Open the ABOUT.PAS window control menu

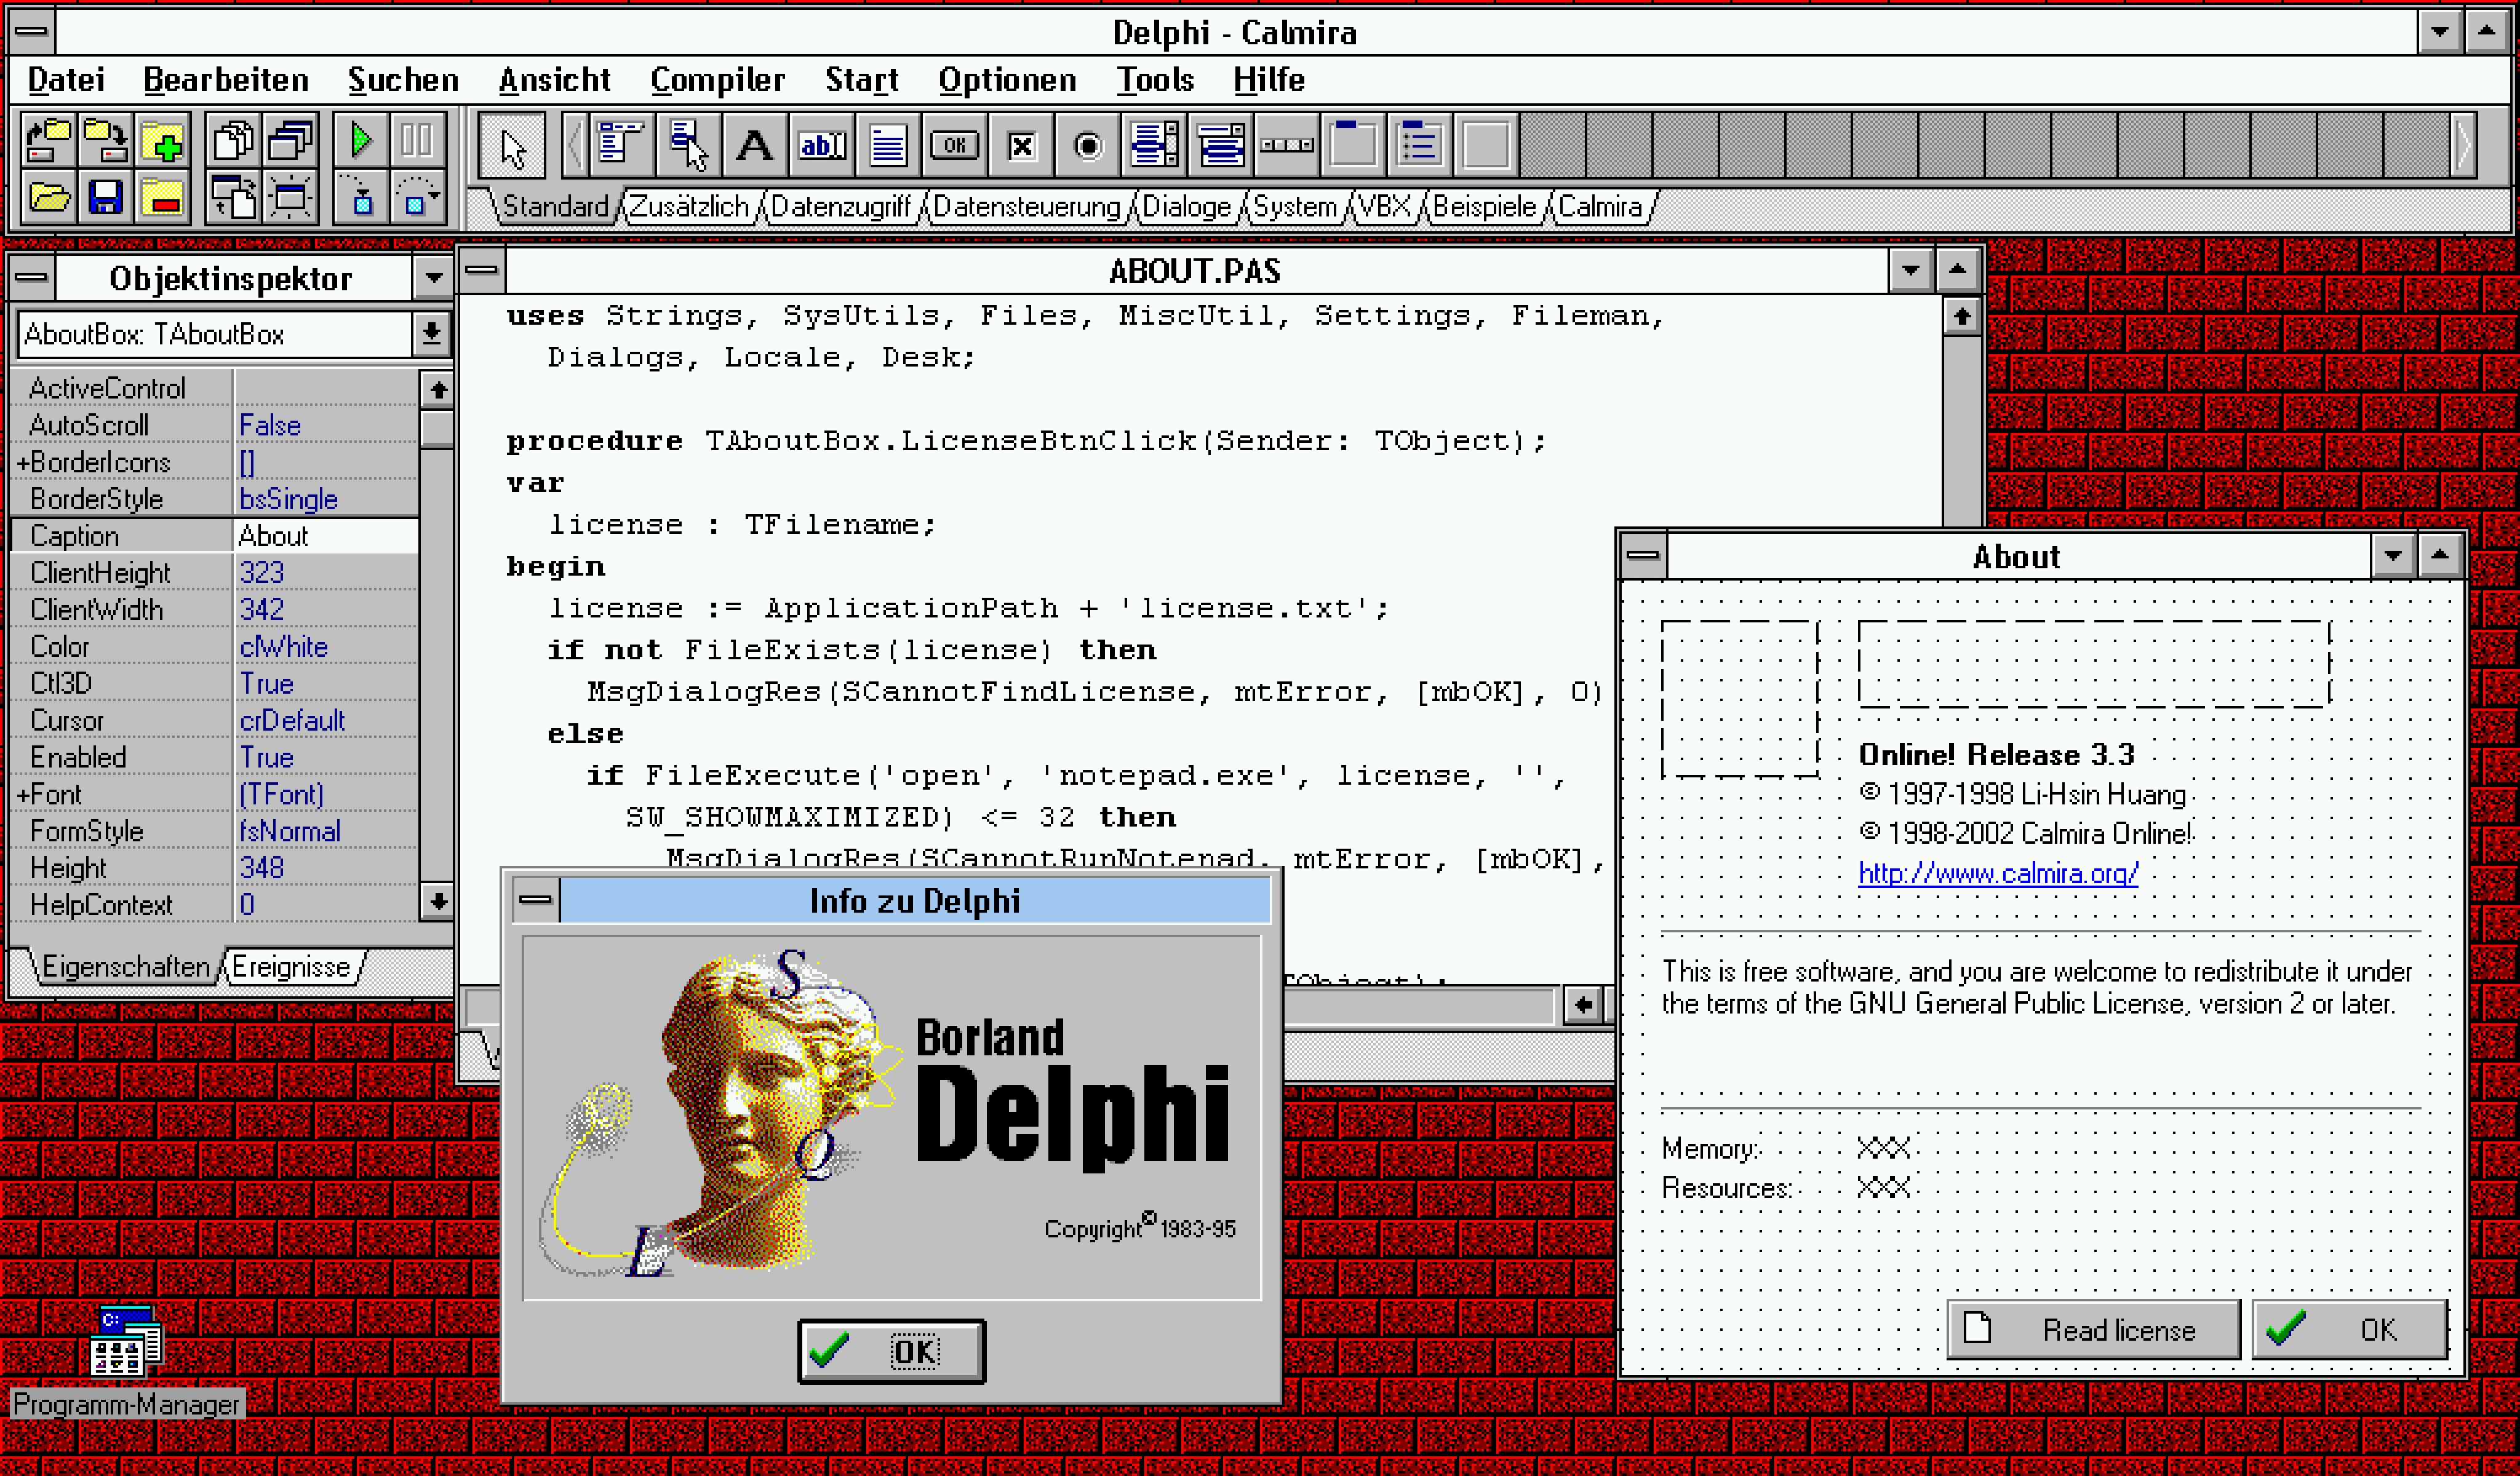[x=482, y=270]
